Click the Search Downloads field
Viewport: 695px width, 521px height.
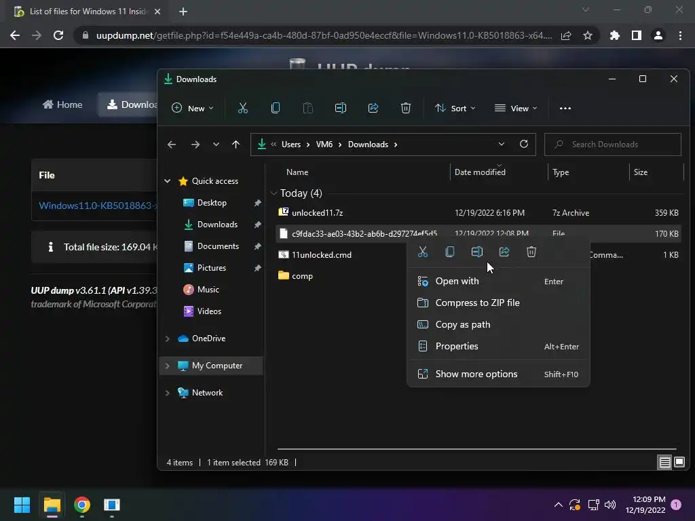(x=613, y=144)
